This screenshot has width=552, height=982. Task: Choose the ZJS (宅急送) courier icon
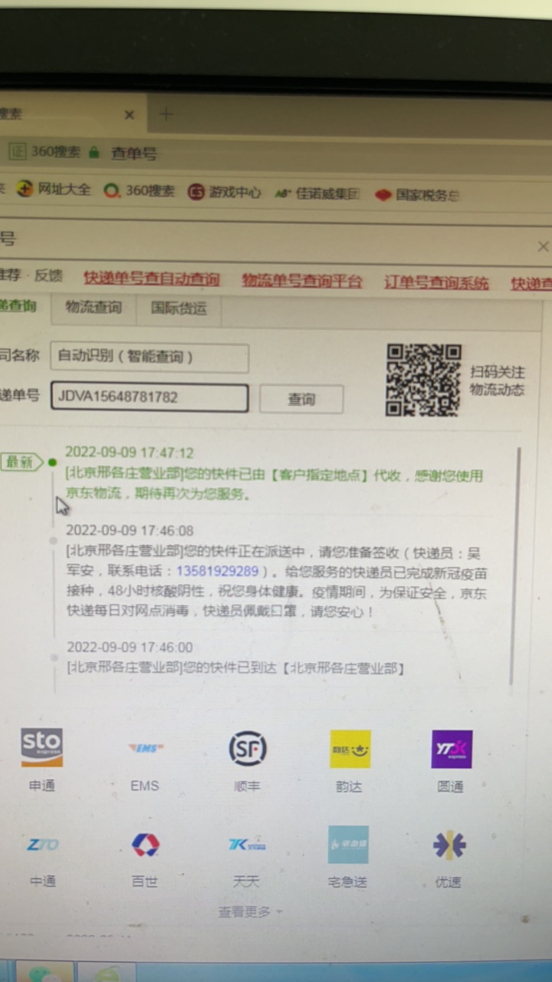(x=348, y=845)
